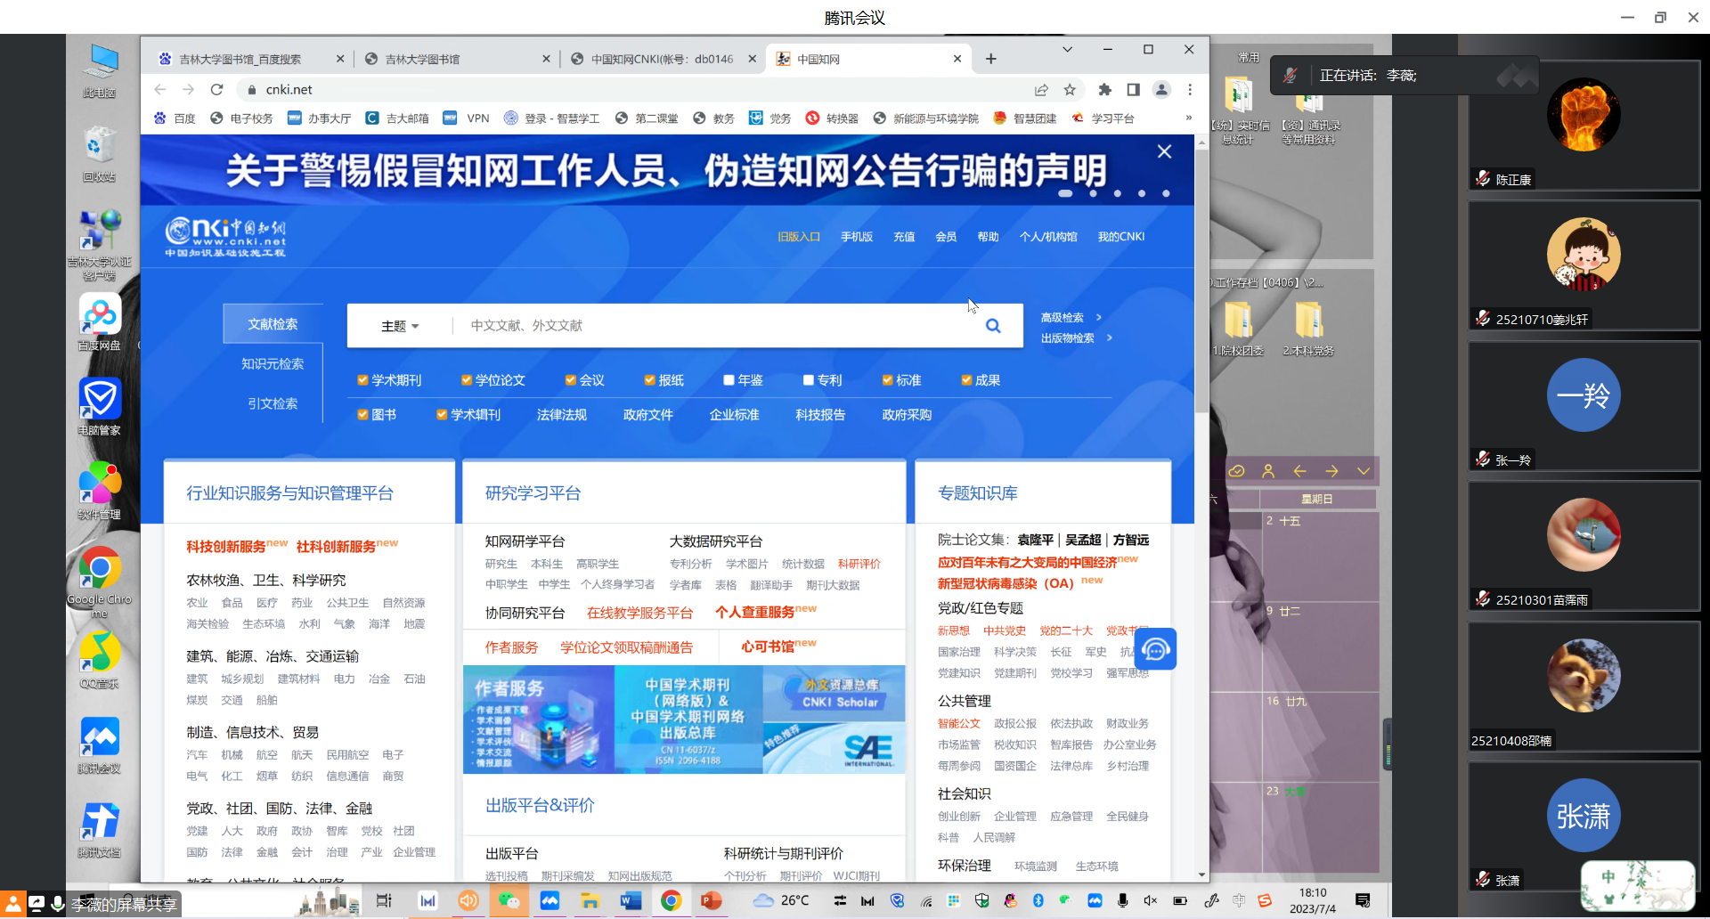Open Chrome's tab search dropdown arrow
Screen dimensions: 1710x919
click(x=1067, y=50)
